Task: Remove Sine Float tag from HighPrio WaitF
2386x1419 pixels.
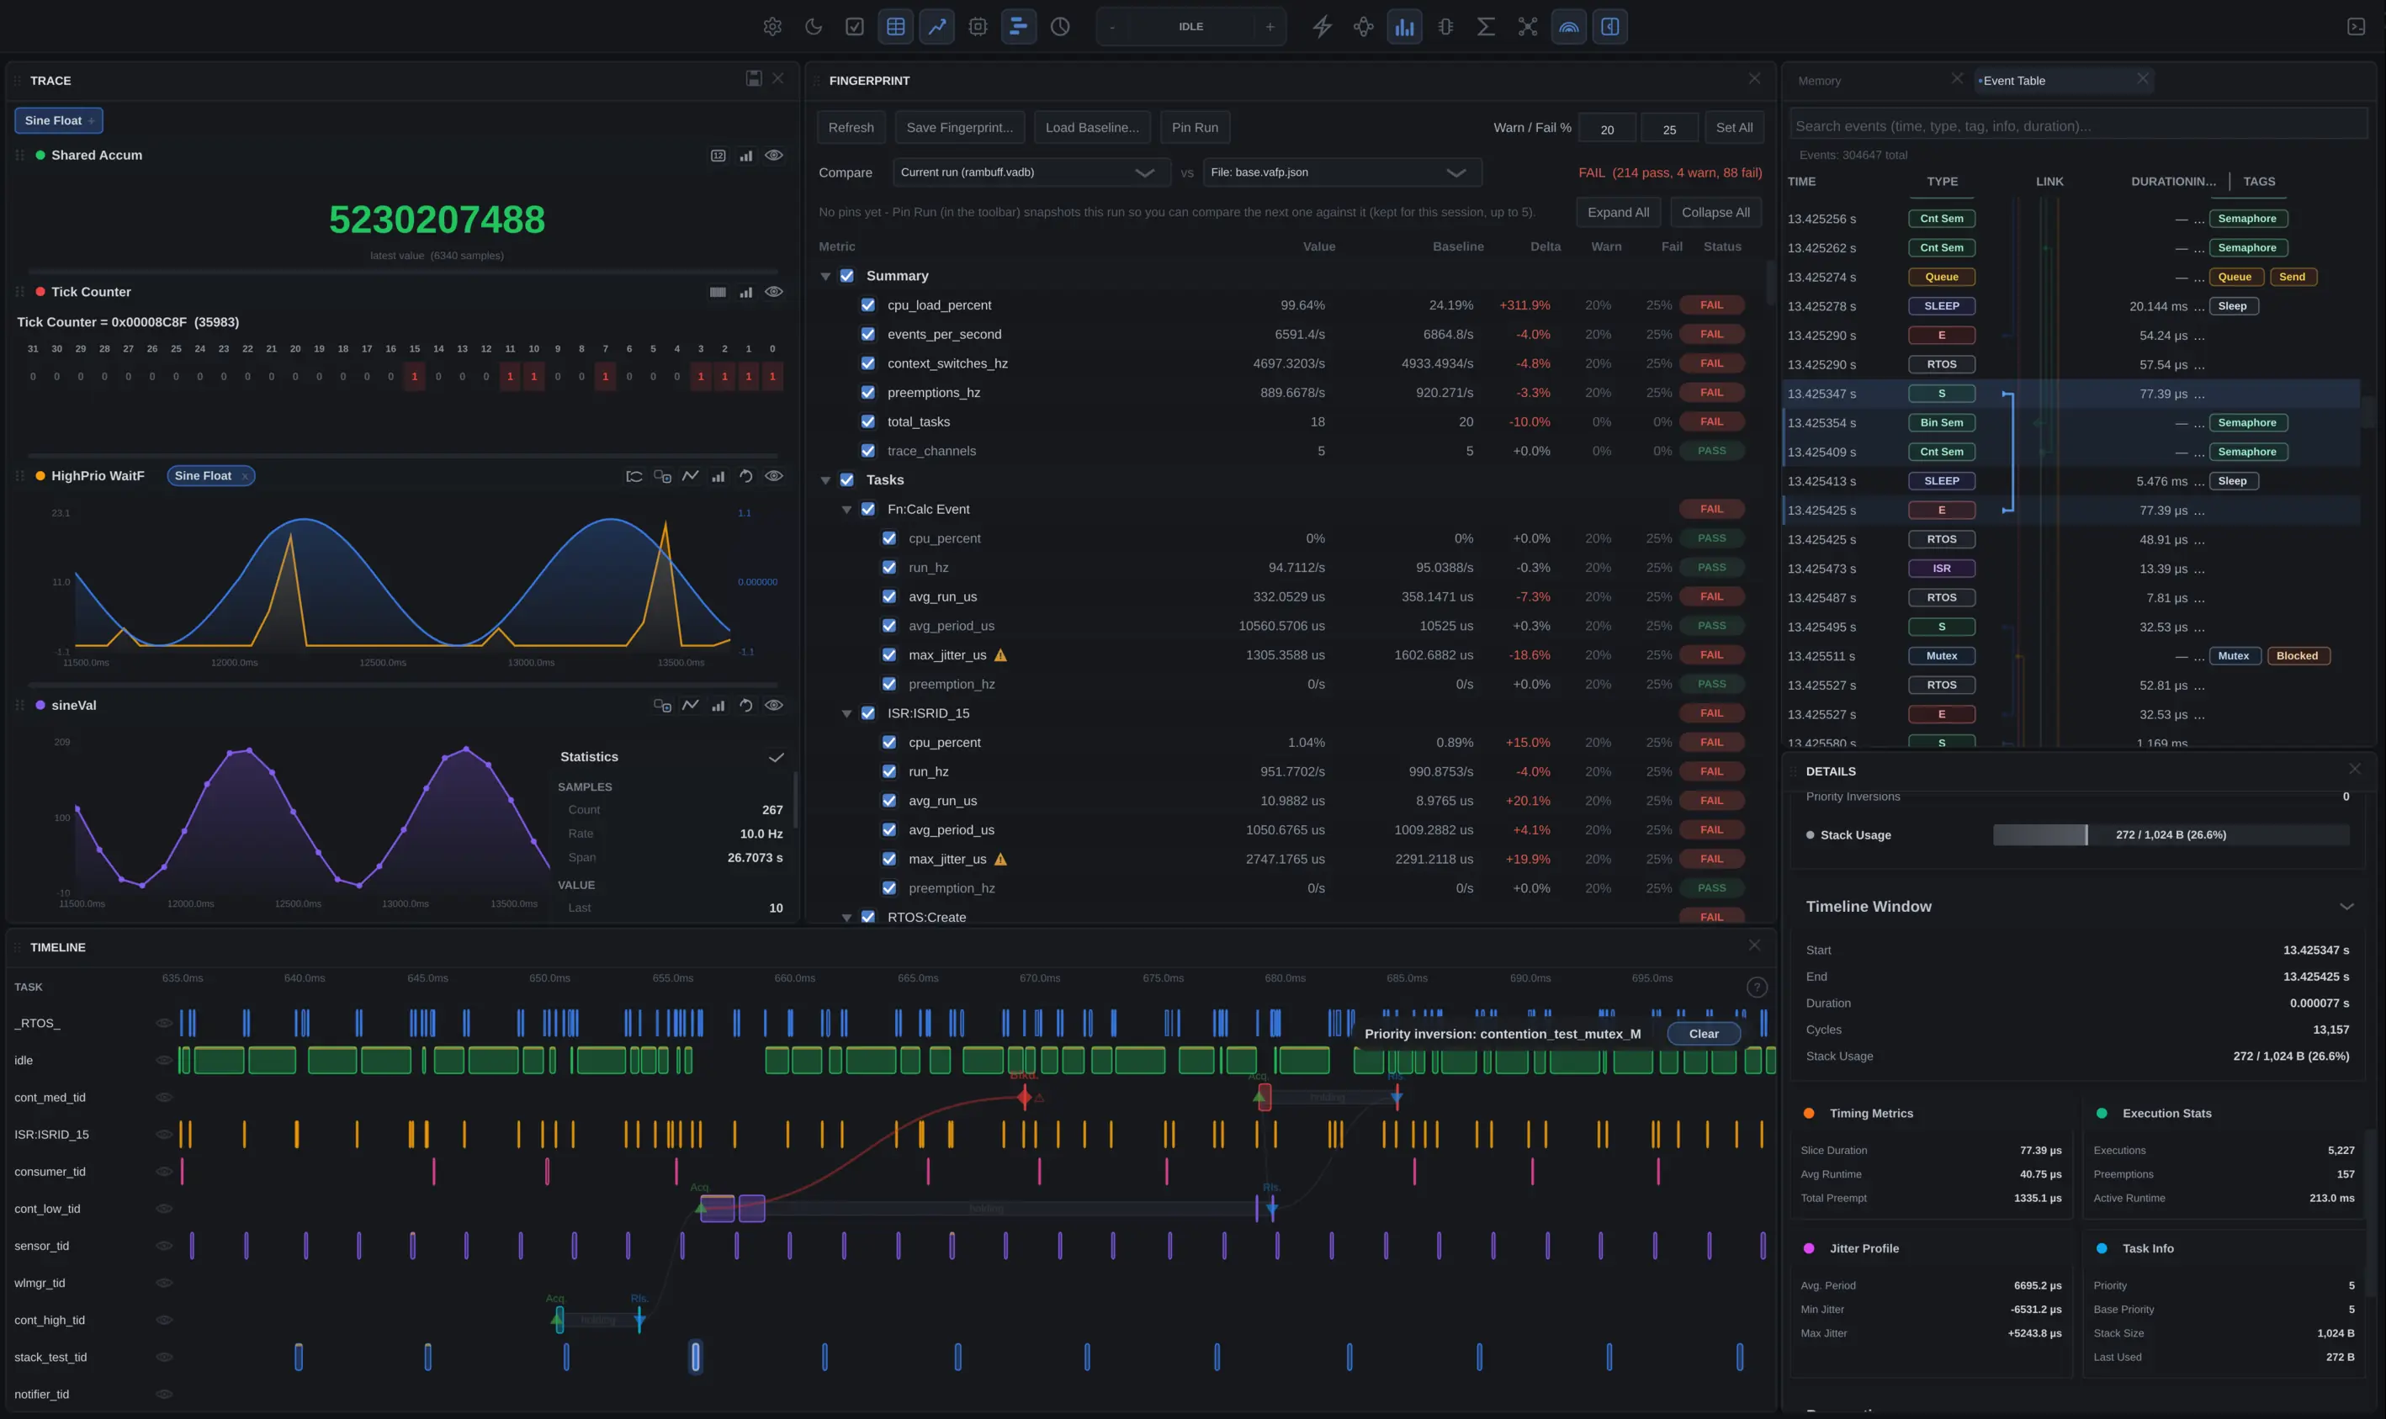Action: pos(245,476)
